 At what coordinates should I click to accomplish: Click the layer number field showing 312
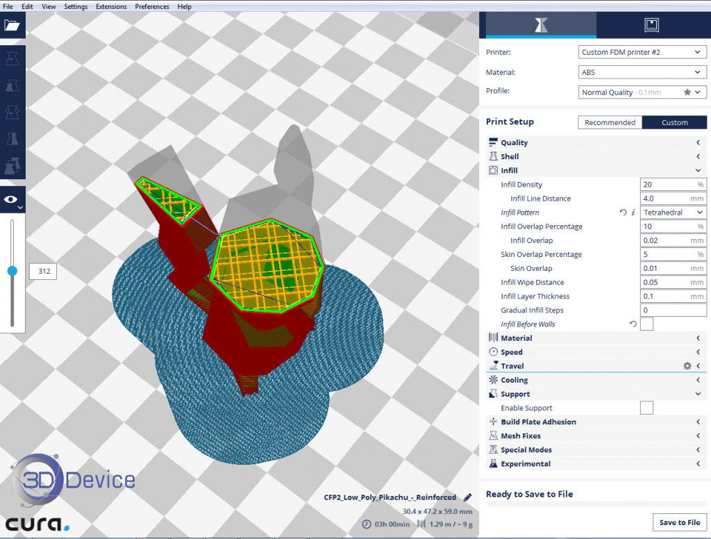43,272
